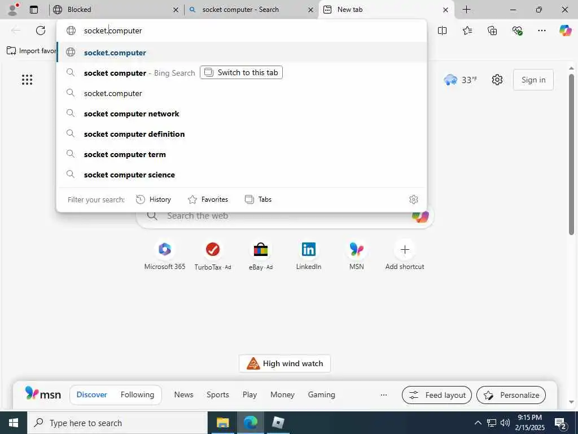The height and width of the screenshot is (434, 578).
Task: Open the Microsoft 365 shortcut
Action: click(164, 255)
